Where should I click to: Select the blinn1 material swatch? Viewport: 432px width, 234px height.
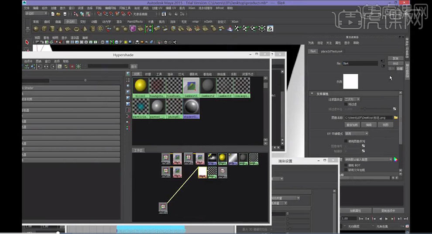141,88
